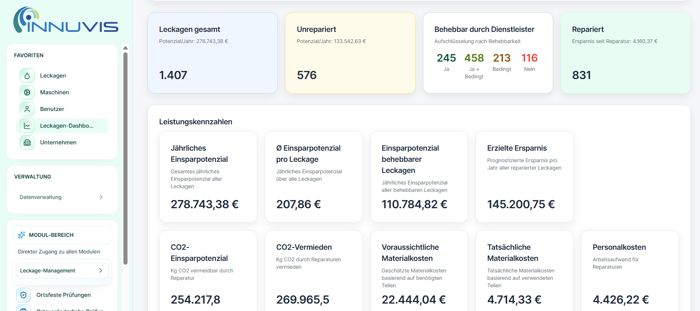Click the Unternehmen building icon

pyautogui.click(x=27, y=143)
